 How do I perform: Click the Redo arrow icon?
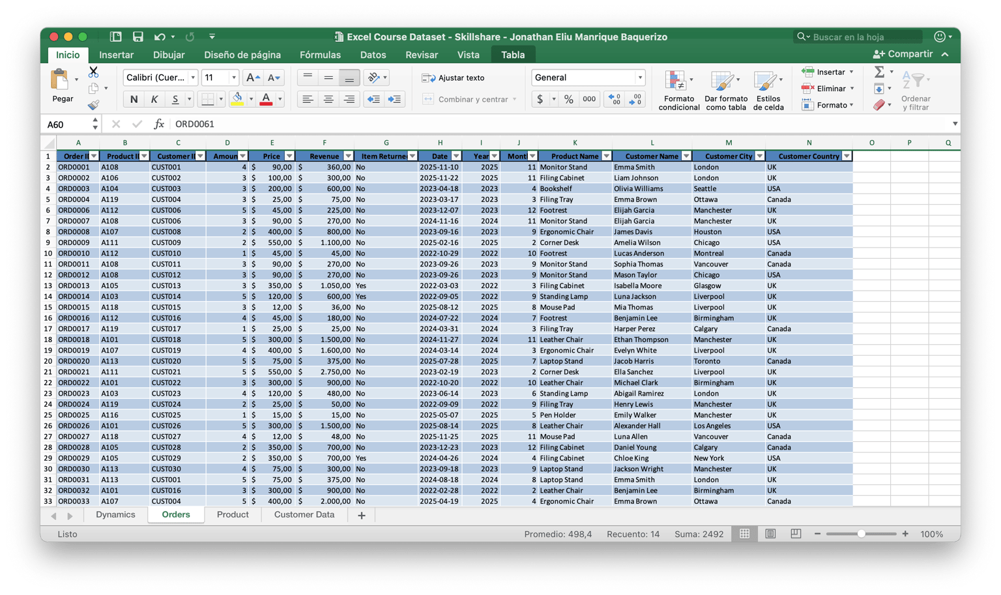pos(190,36)
